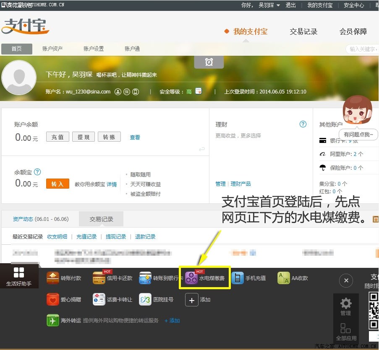Click the 保 protection badge icon
Viewport: 379px width, 350px height.
[127, 92]
